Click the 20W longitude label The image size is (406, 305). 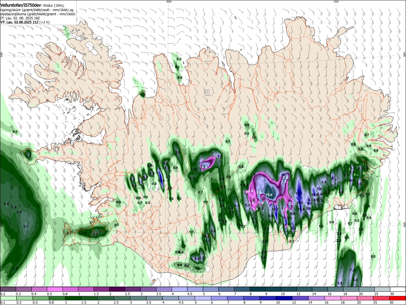pos(169,1)
